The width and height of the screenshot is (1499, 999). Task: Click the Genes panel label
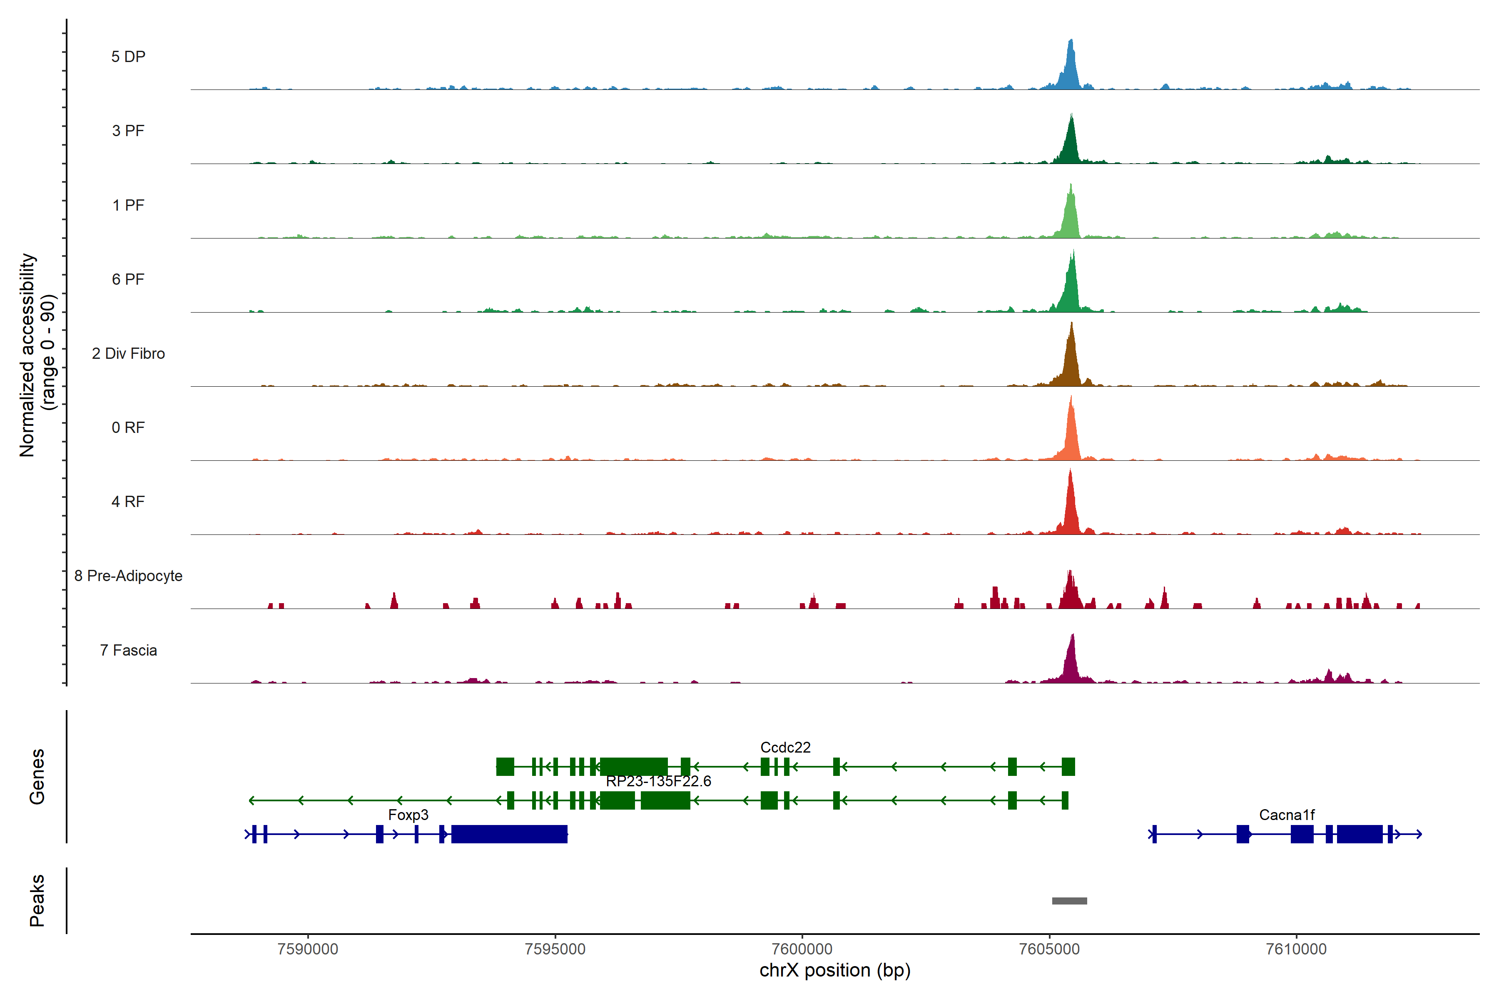pos(37,777)
